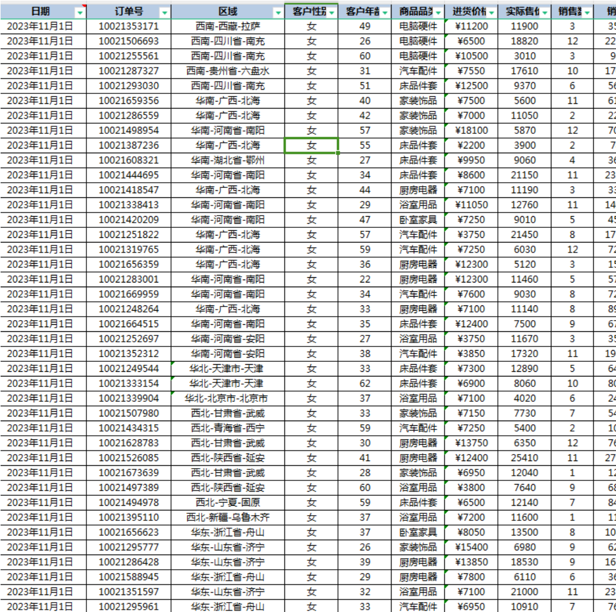Viewport: 616px width, 612px height.
Task: Click the purchase price cell ¥9950
Action: (471, 160)
